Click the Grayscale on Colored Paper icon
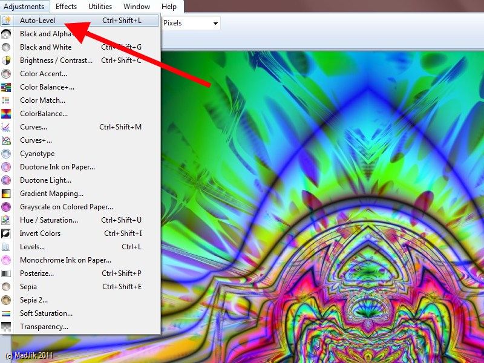The height and width of the screenshot is (363, 484). pyautogui.click(x=6, y=207)
